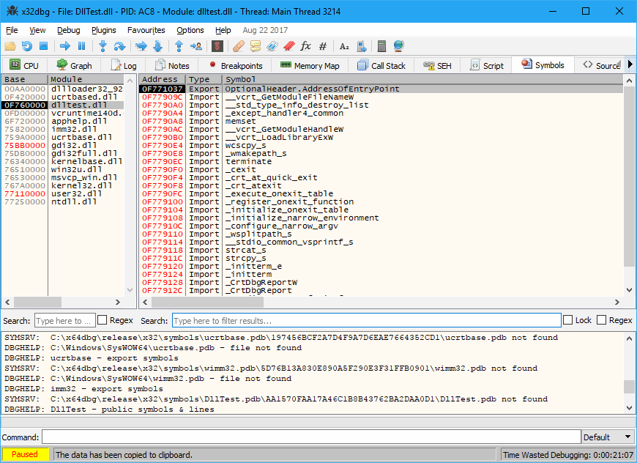The image size is (637, 463).
Task: Click the yellow Paused status indicator
Action: pyautogui.click(x=26, y=454)
